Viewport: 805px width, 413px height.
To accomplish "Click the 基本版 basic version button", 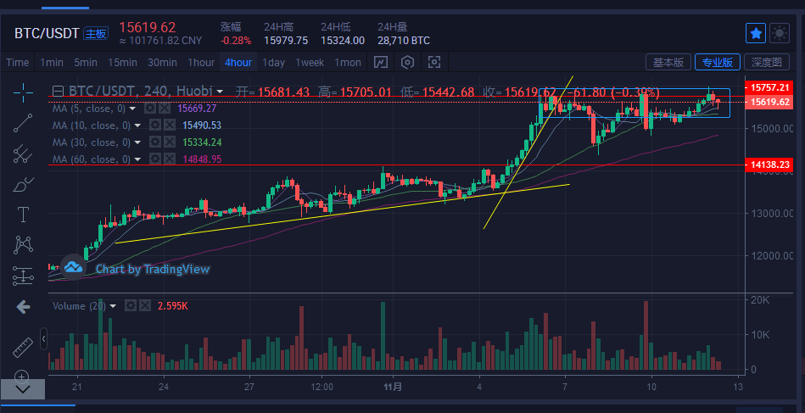I will click(x=668, y=62).
